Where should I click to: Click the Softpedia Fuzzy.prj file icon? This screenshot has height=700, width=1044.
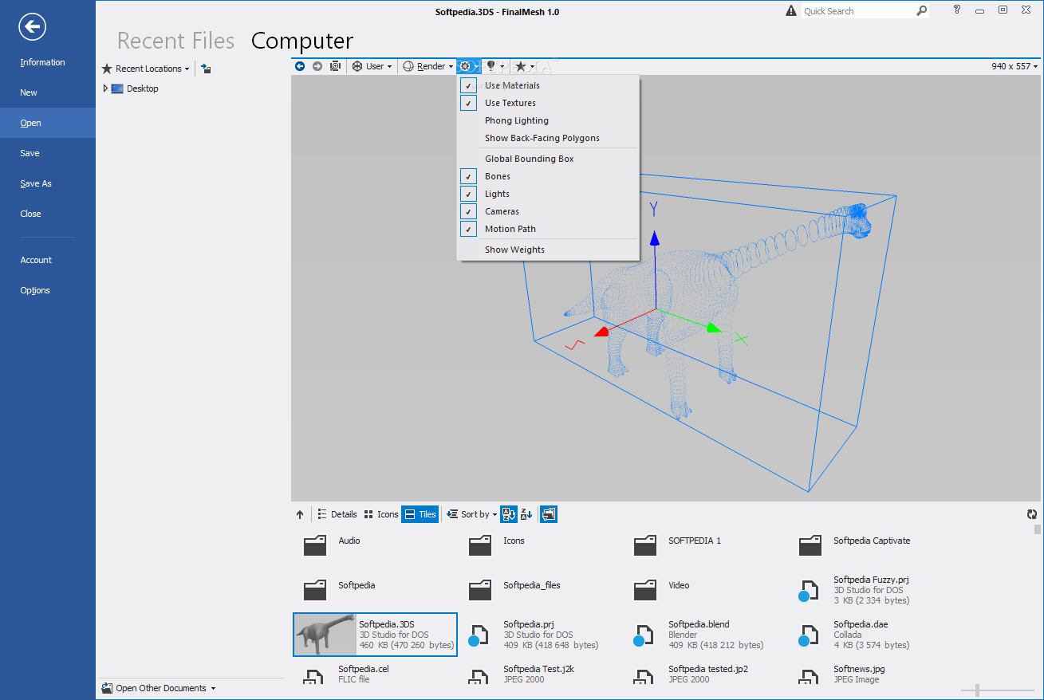click(x=810, y=590)
